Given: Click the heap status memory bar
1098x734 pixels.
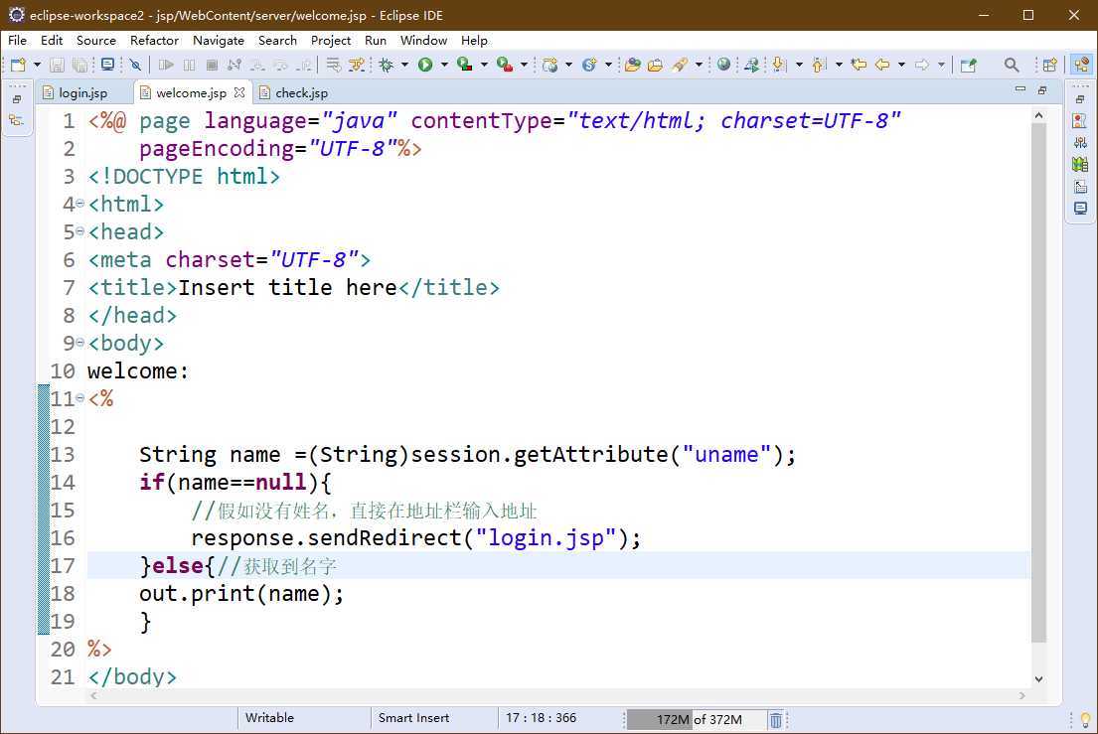Looking at the screenshot, I should pyautogui.click(x=695, y=719).
